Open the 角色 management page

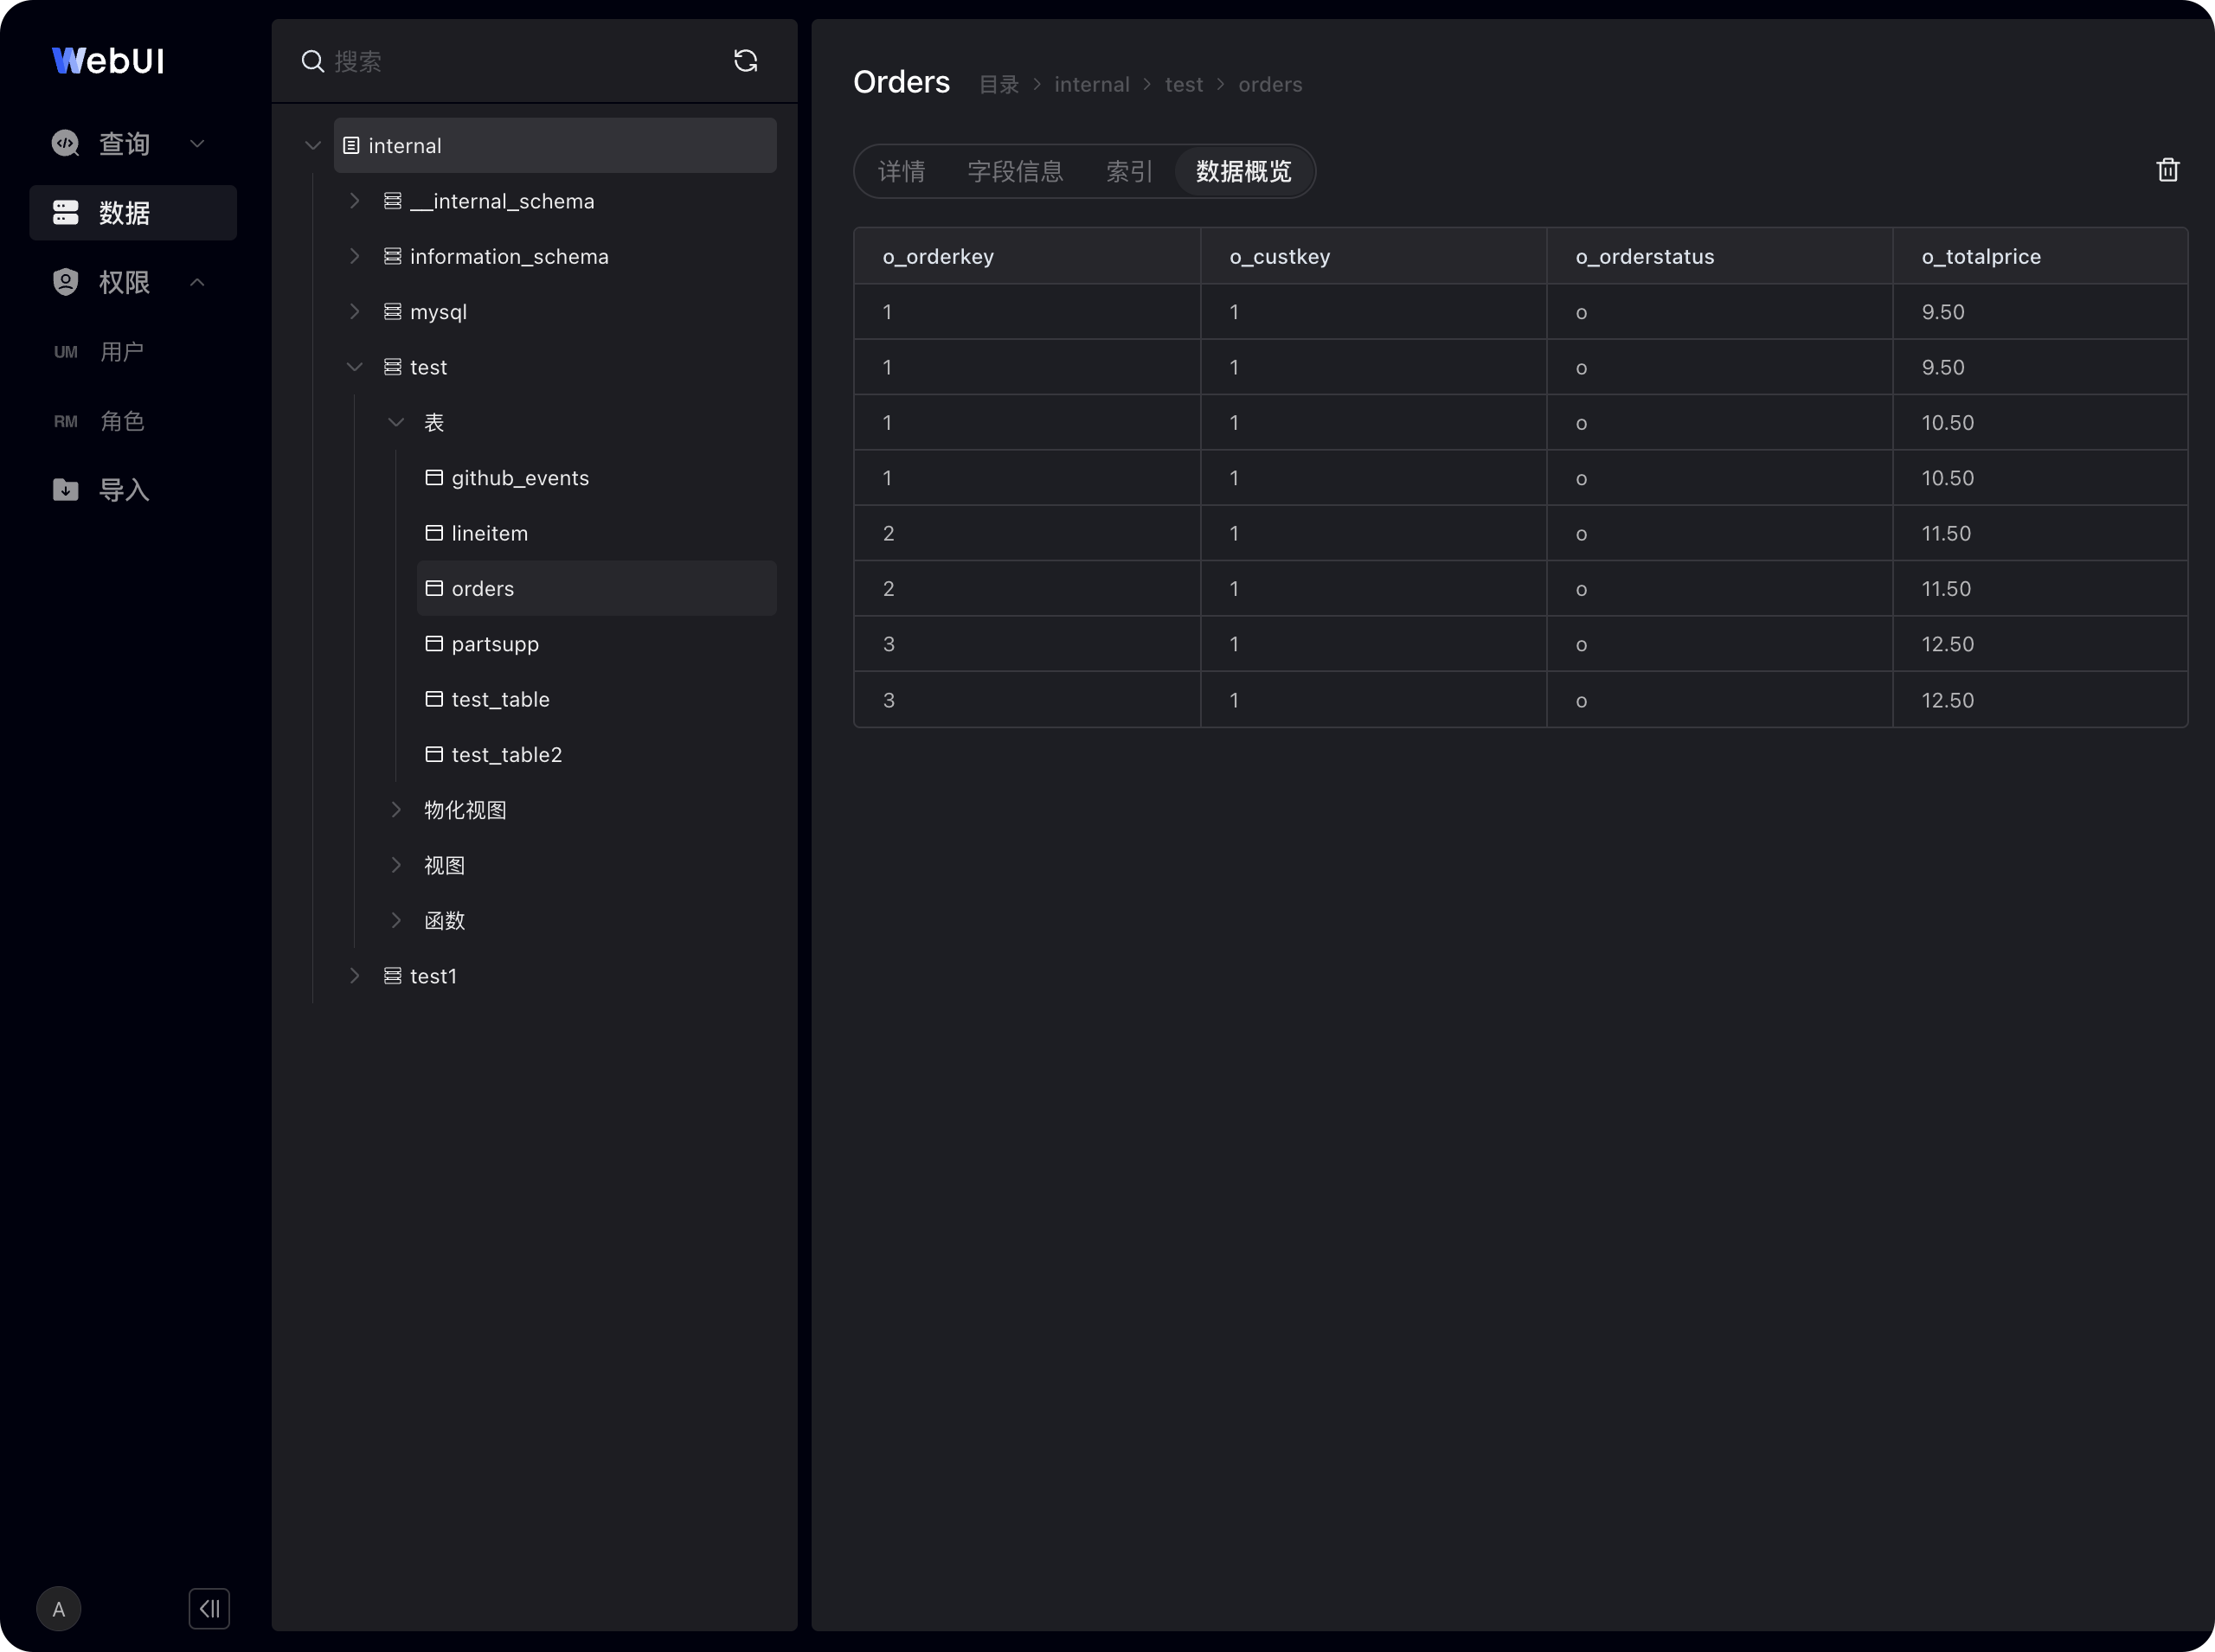pos(122,421)
